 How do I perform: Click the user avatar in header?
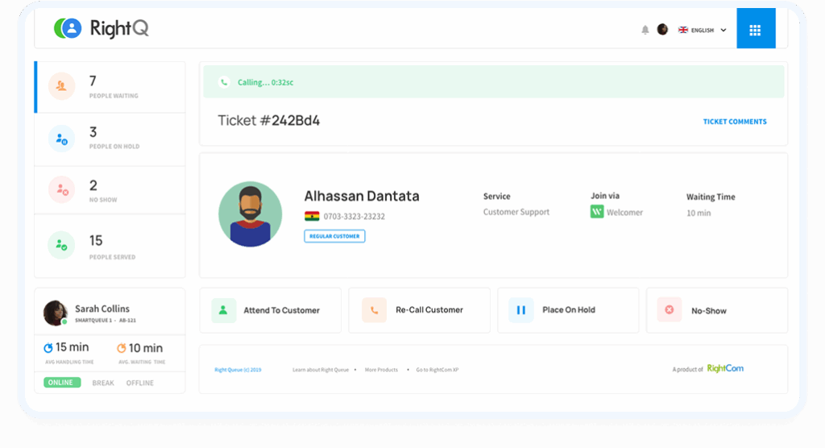pyautogui.click(x=662, y=30)
